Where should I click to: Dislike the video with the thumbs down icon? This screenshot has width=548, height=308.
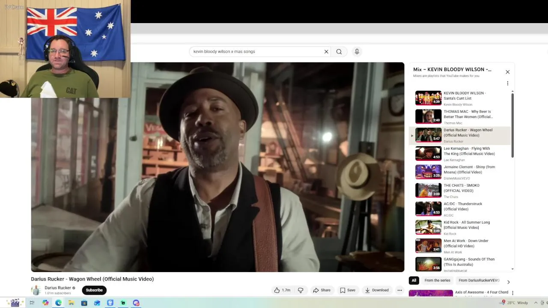point(301,290)
